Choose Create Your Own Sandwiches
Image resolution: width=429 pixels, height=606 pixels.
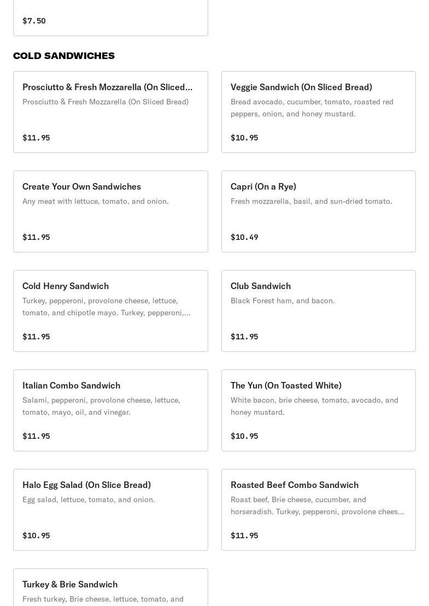(x=81, y=186)
